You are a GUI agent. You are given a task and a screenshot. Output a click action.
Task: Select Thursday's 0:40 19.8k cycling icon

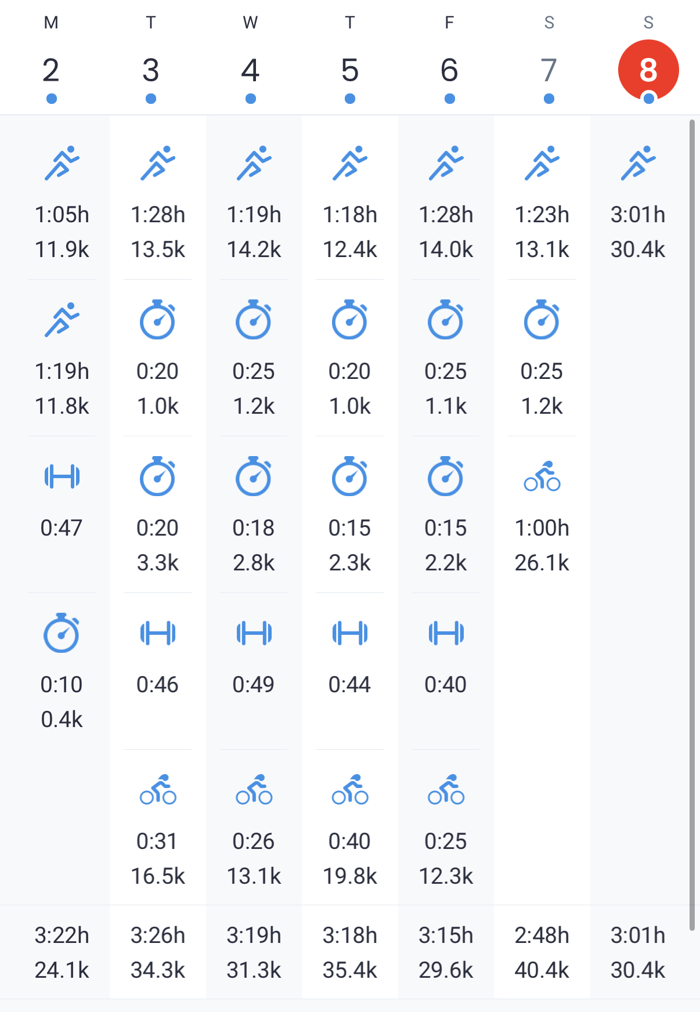[350, 789]
